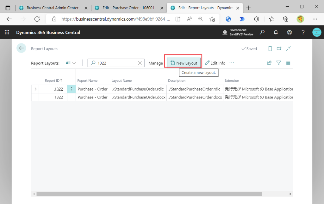This screenshot has width=324, height=204.
Task: Show more actions with the ellipsis
Action: [232, 63]
